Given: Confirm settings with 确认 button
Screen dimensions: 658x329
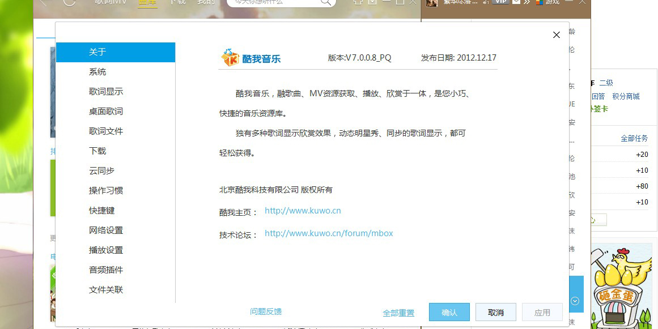Looking at the screenshot, I should click(449, 312).
